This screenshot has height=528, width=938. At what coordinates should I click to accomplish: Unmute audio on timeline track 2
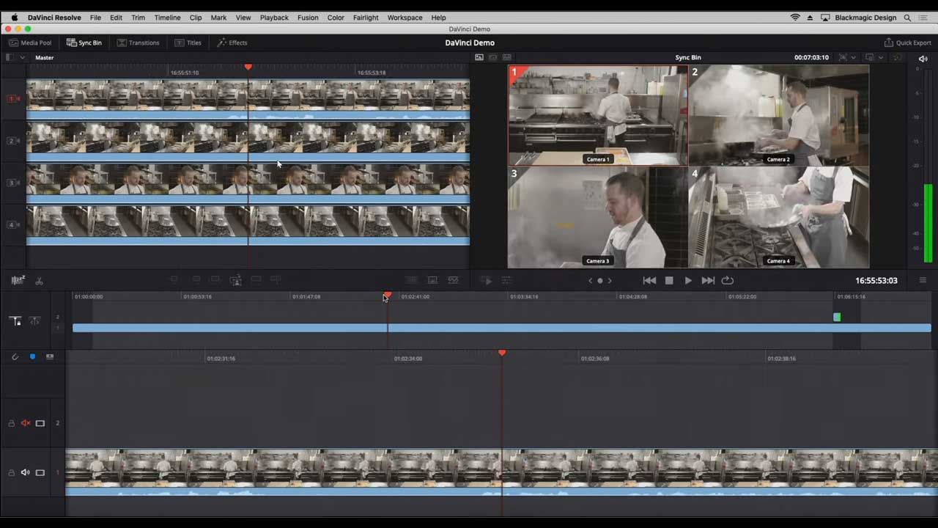(26, 423)
